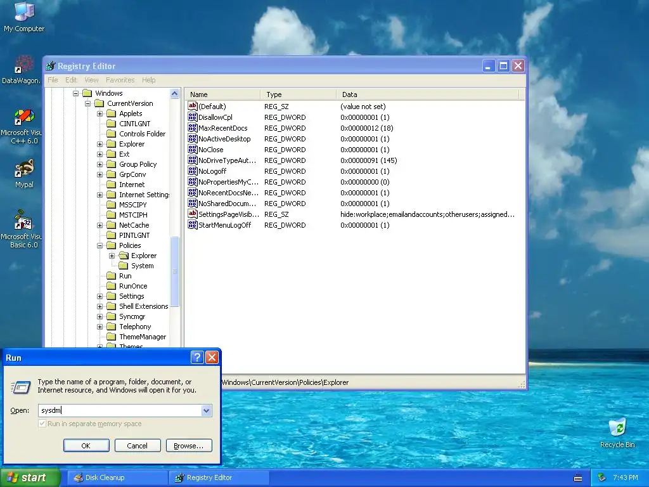This screenshot has height=487, width=649.
Task: Click the SettingsPageVisibility string value icon
Action: pos(193,214)
